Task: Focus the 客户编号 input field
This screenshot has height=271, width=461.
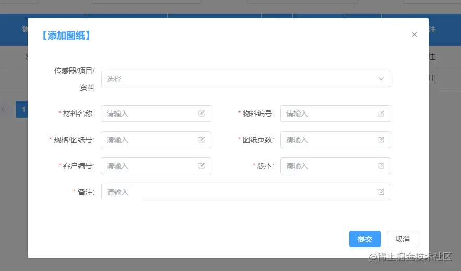Action: pyautogui.click(x=156, y=166)
